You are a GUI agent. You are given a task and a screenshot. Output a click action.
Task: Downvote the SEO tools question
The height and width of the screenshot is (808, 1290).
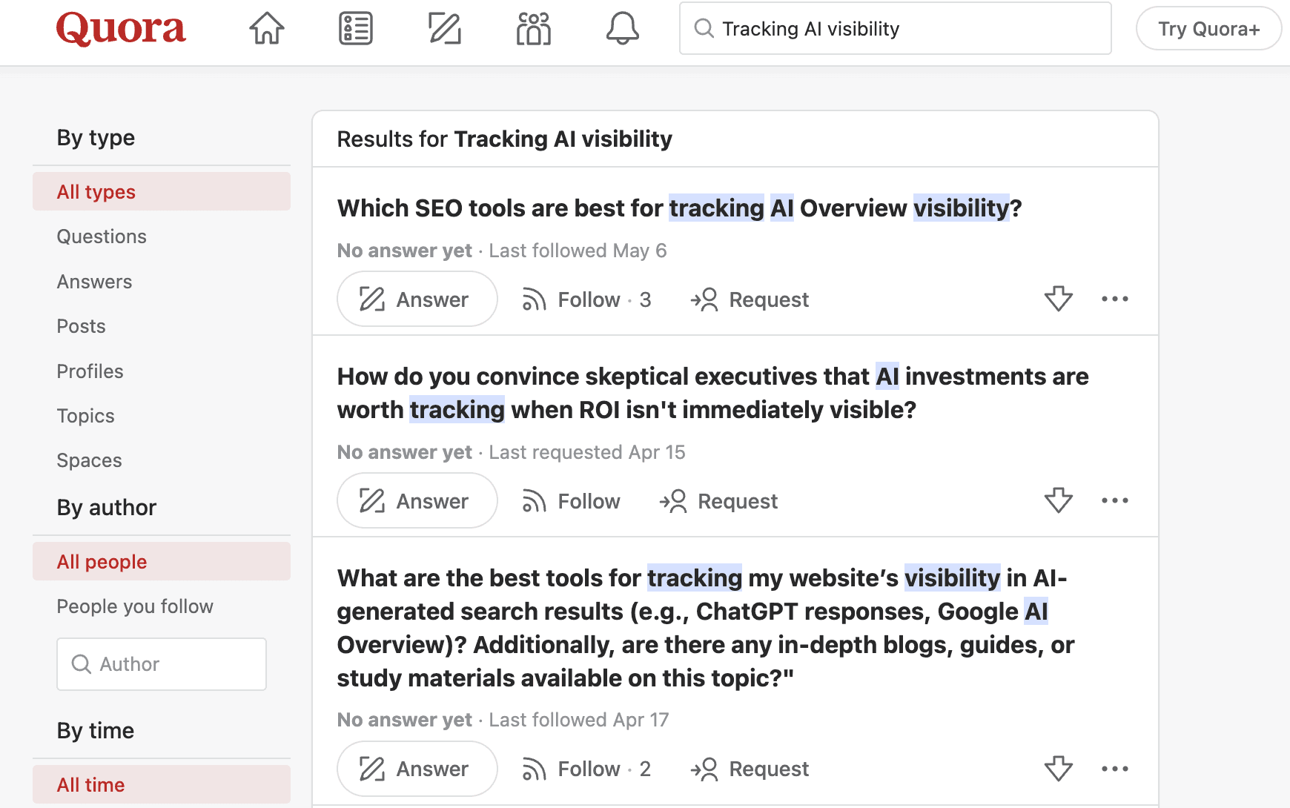point(1058,299)
